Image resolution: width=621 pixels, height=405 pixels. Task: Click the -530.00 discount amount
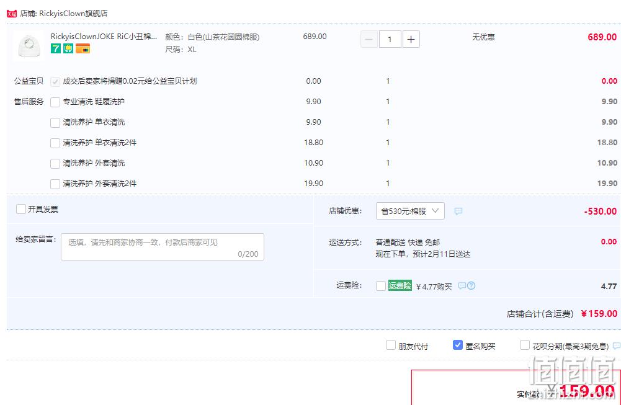[601, 211]
